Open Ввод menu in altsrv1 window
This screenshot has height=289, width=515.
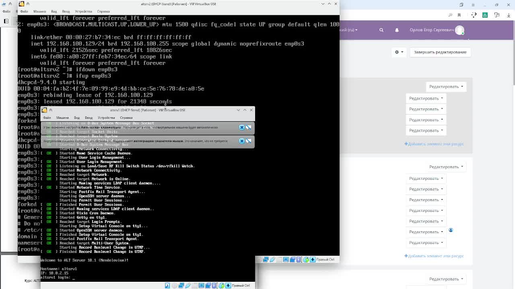(89, 118)
